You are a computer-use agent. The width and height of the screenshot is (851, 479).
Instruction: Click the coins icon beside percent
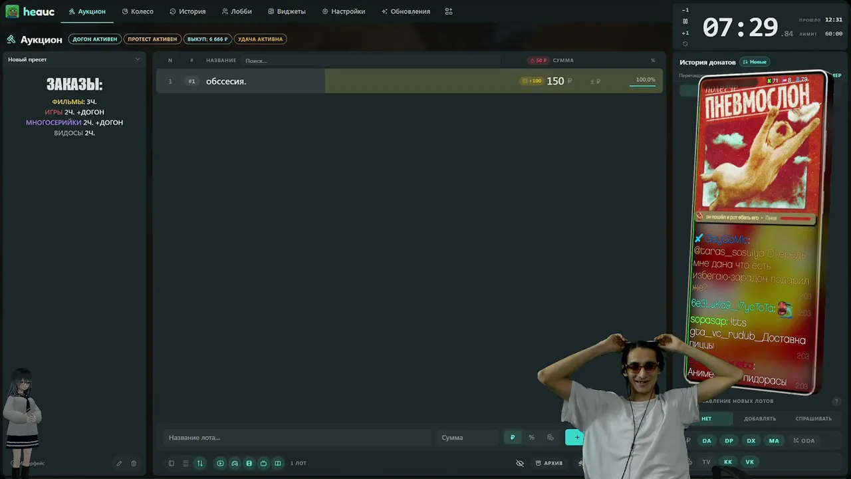(x=550, y=437)
